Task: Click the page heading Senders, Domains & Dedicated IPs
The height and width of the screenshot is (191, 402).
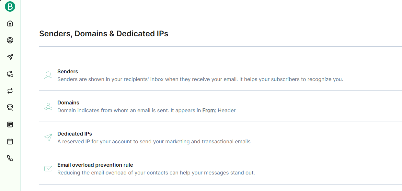Action: point(104,34)
